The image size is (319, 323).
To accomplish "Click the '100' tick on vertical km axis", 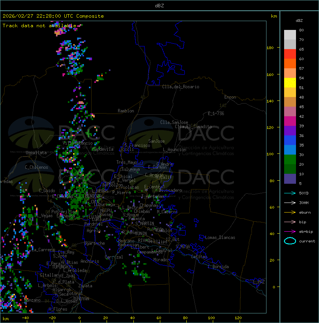I will 270,154.
